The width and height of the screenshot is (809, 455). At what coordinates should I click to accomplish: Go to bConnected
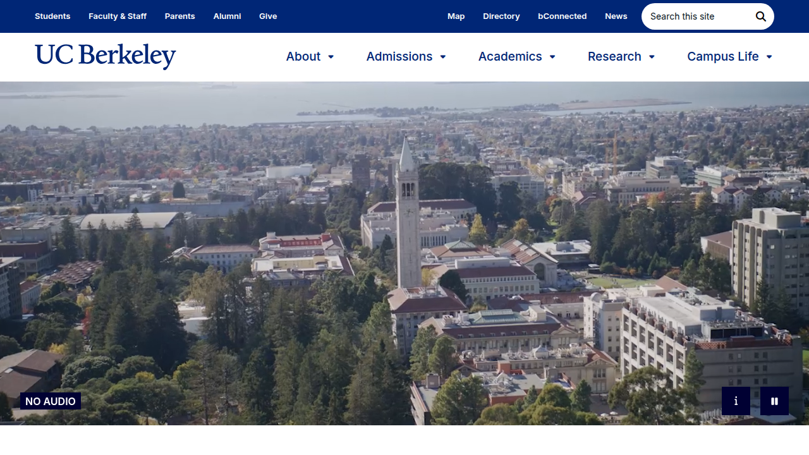tap(563, 16)
